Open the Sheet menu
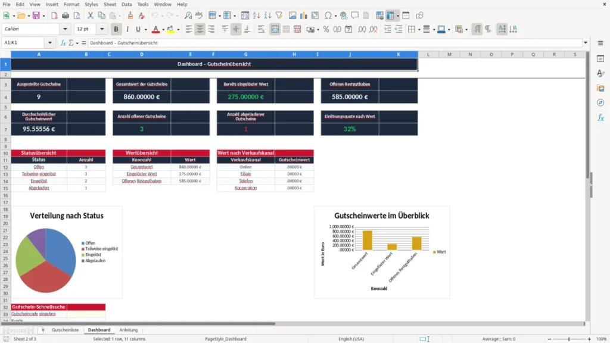 (x=110, y=4)
